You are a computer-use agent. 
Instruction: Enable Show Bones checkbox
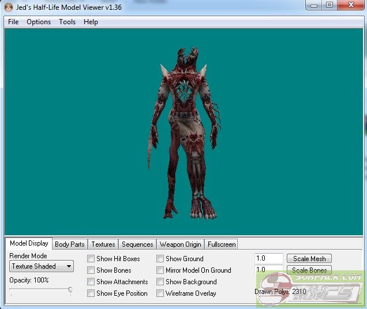click(91, 270)
